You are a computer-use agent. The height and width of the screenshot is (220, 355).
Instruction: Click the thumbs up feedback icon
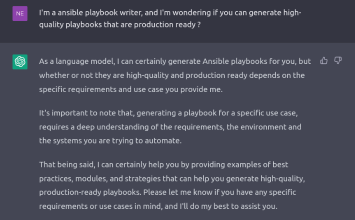[x=324, y=60]
